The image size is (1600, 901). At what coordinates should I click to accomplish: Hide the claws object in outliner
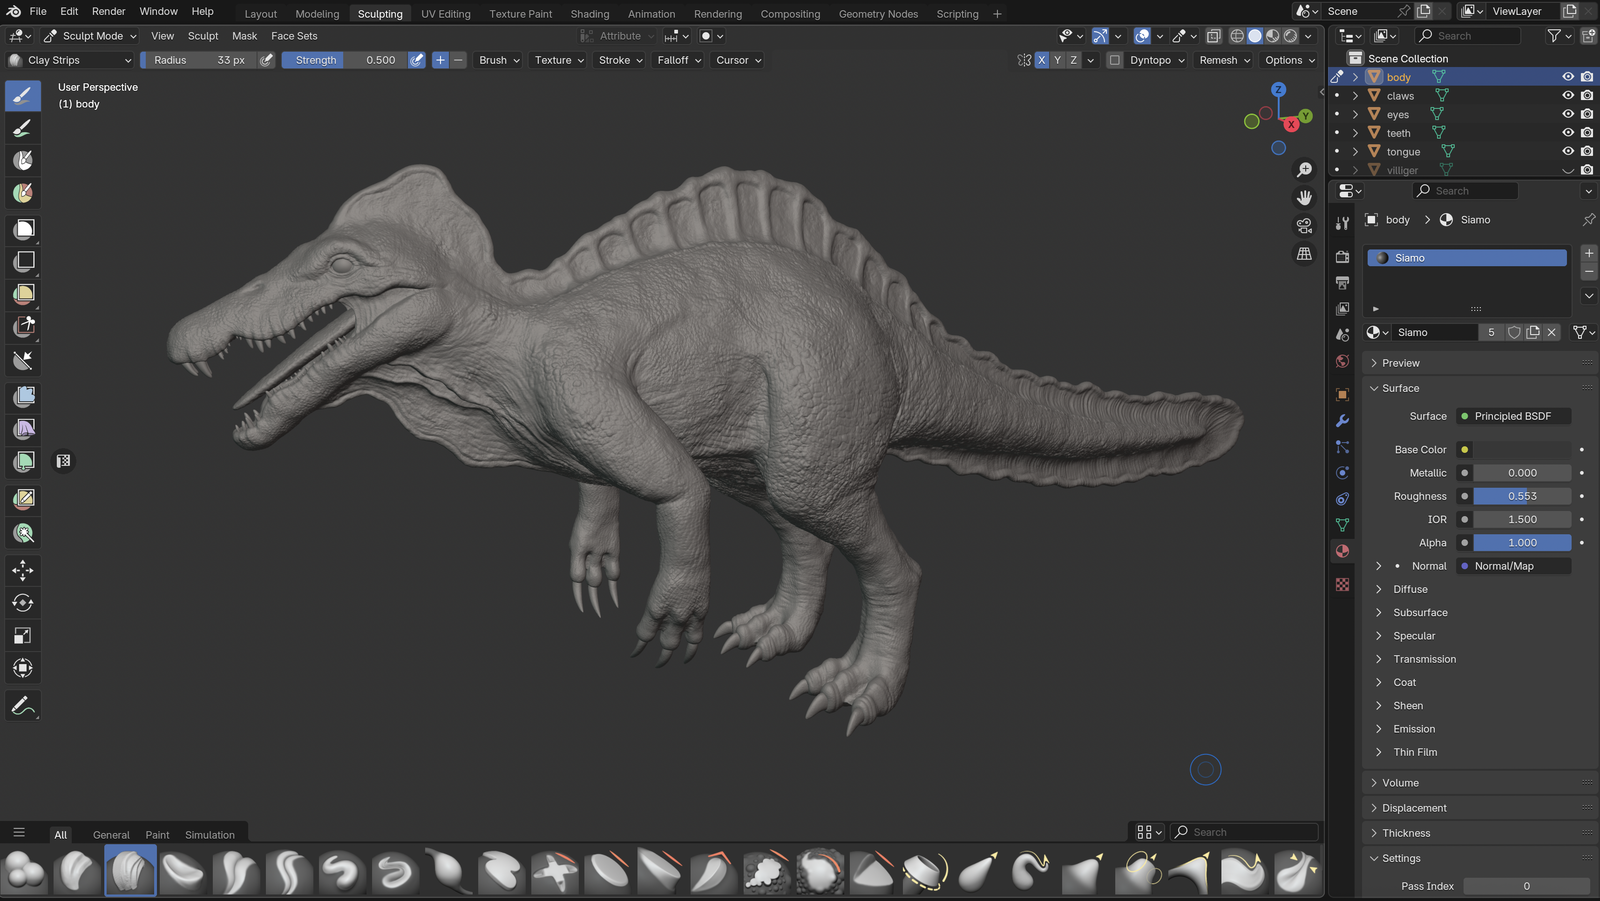(1568, 95)
